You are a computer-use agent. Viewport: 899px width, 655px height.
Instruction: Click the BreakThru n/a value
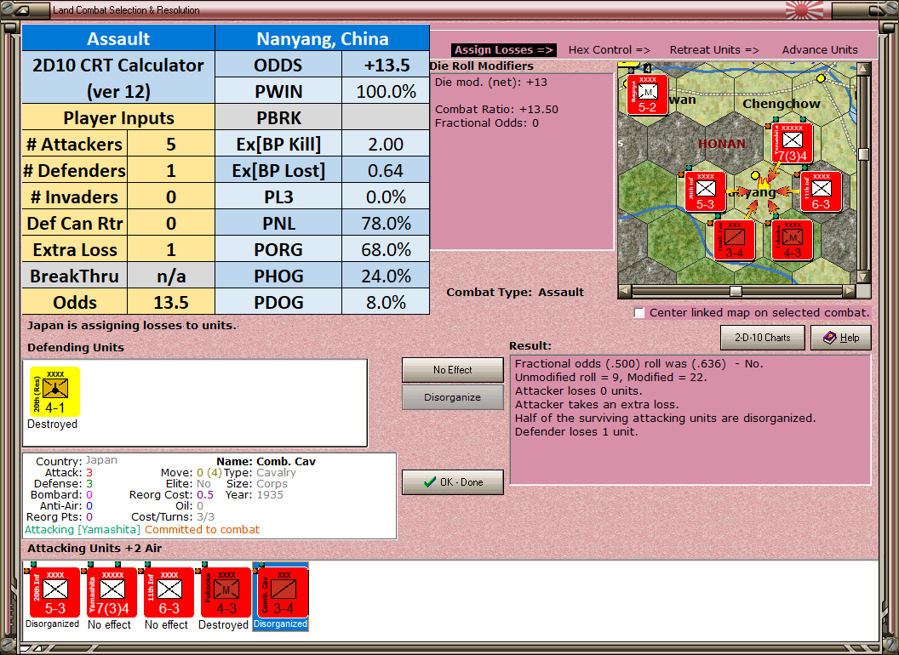[171, 276]
